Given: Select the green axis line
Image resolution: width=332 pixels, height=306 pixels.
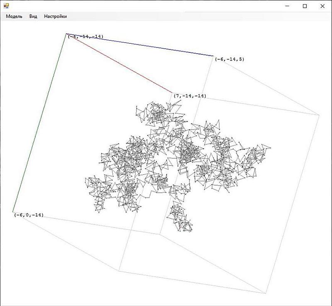Looking at the screenshot, I should (39, 123).
